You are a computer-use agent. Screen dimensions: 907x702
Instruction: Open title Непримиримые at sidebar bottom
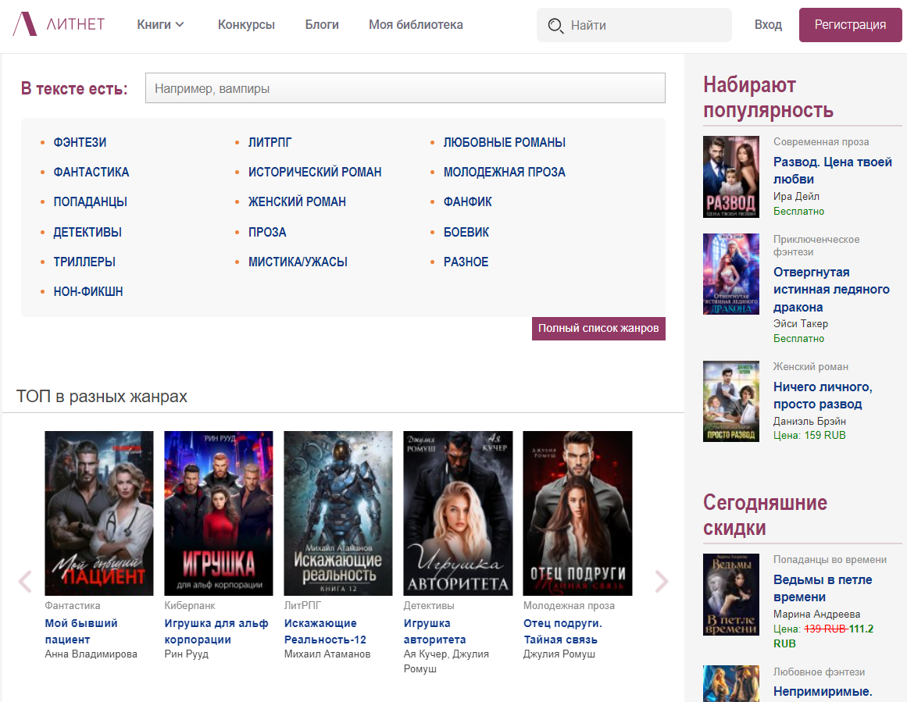click(822, 692)
